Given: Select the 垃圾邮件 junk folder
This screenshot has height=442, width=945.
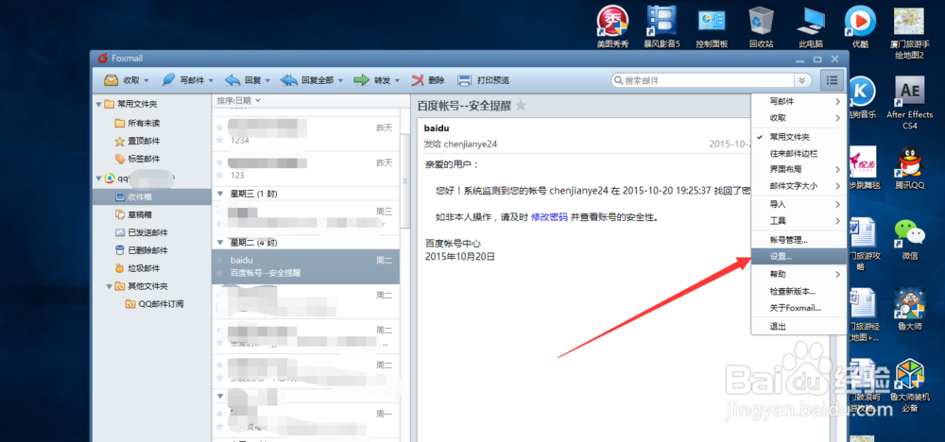Looking at the screenshot, I should pos(137,268).
